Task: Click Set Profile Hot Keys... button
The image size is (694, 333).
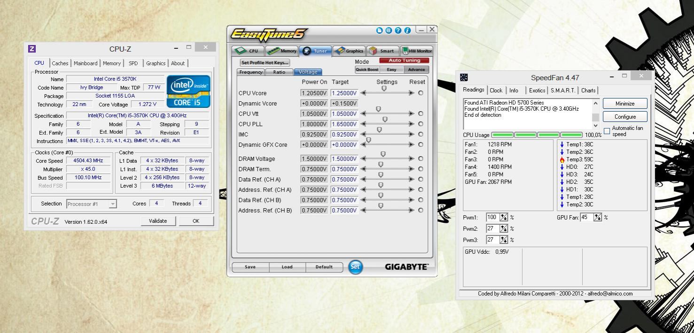Action: 265,62
